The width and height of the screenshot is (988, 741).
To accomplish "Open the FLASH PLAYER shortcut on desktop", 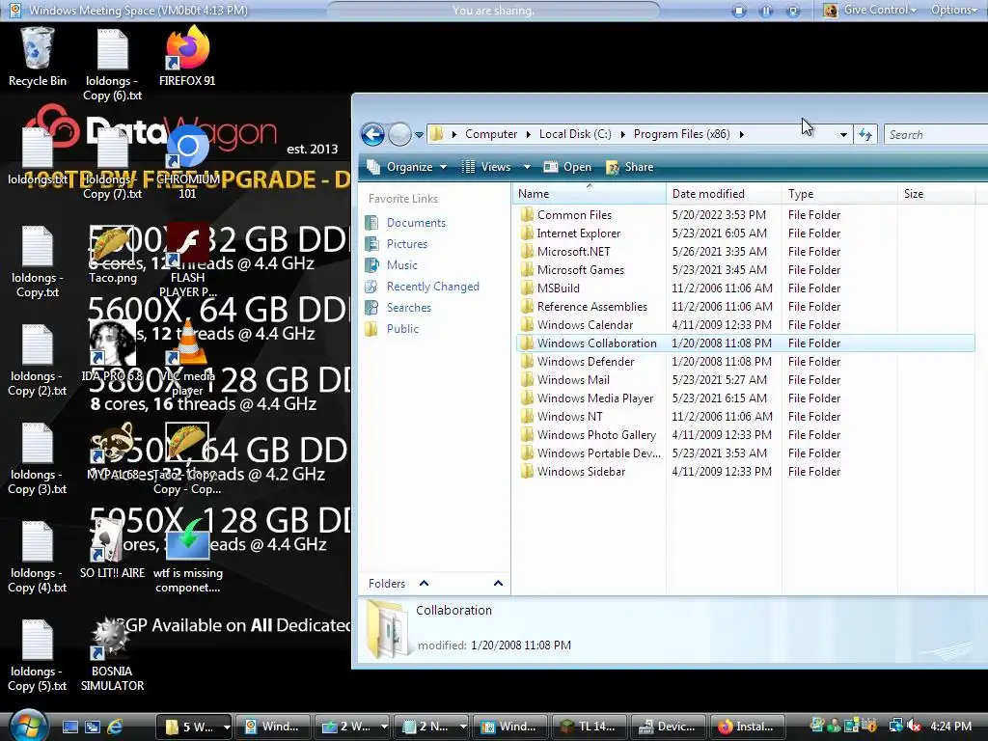I will tap(187, 260).
